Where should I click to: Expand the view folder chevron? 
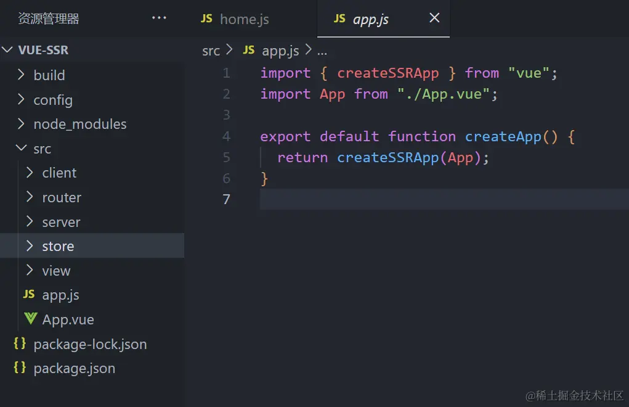pyautogui.click(x=30, y=271)
